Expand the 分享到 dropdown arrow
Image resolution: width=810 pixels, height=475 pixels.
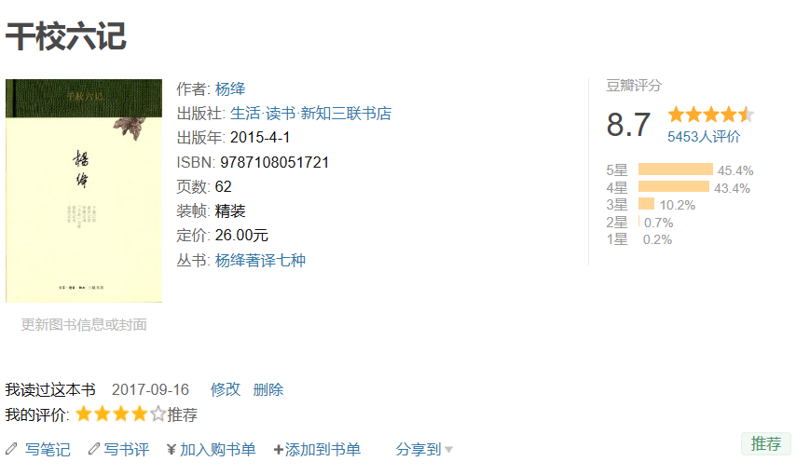449,450
